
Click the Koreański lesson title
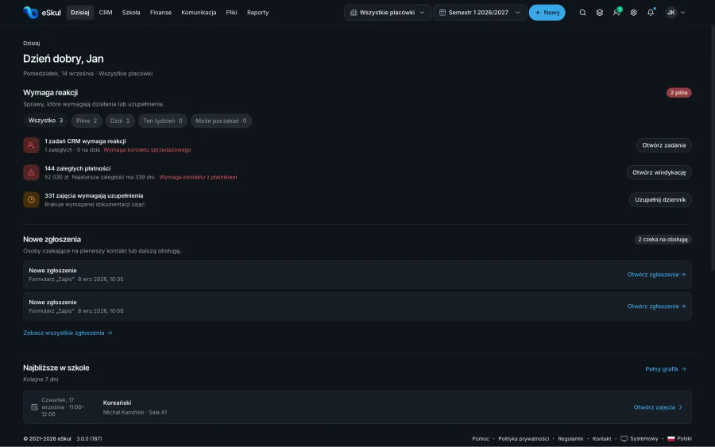[x=118, y=403]
